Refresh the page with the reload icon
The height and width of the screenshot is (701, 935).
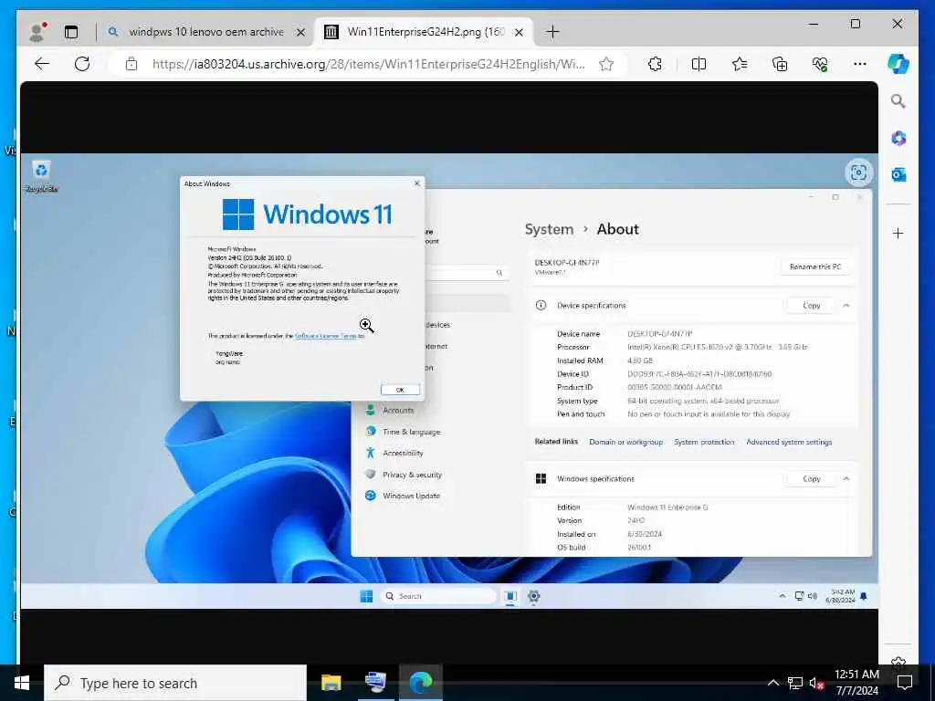point(82,64)
